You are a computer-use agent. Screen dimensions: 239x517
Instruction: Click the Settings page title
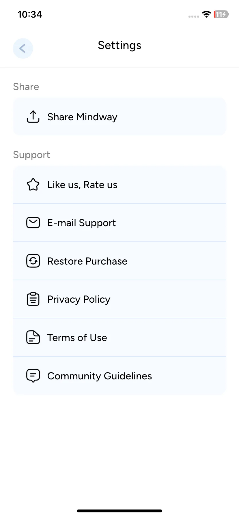coord(119,45)
